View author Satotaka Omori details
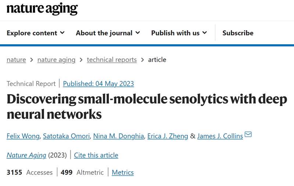The width and height of the screenshot is (294, 186). [66, 136]
